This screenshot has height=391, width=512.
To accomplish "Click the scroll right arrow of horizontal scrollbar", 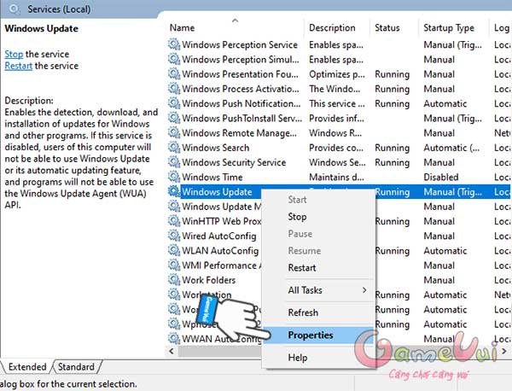I will (x=504, y=351).
